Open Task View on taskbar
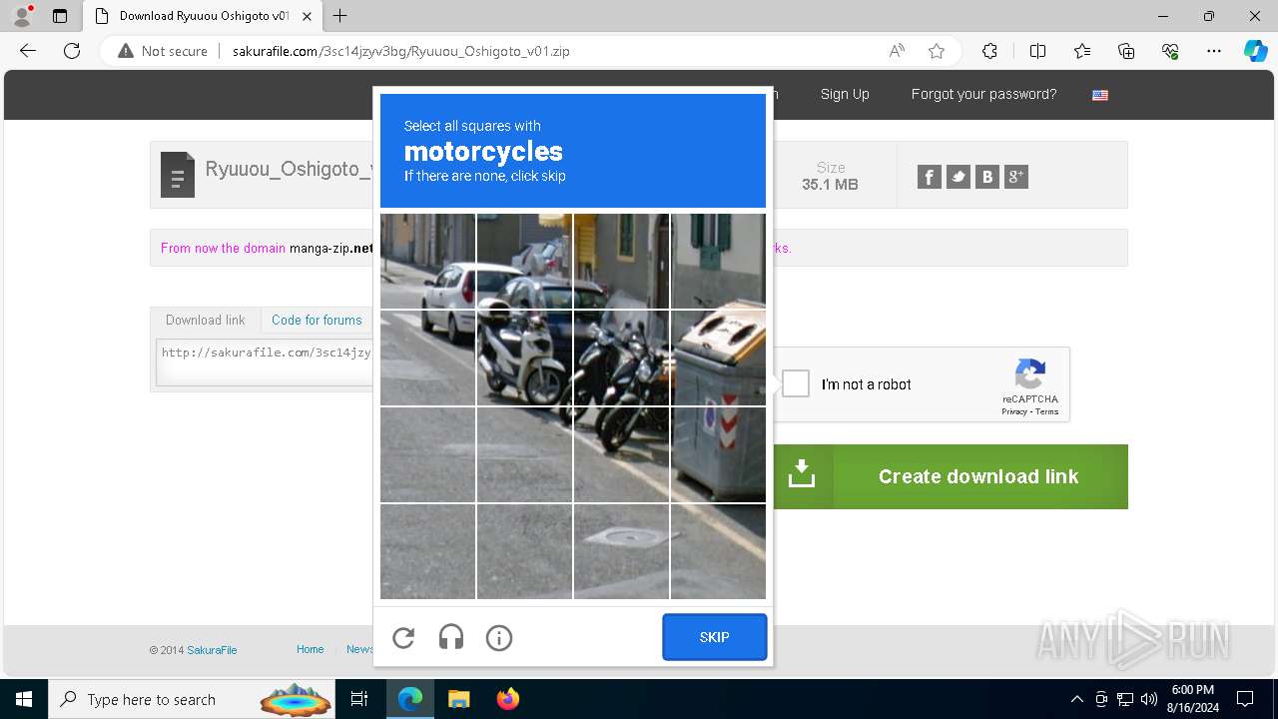Screen dimensions: 1278x719 point(360,699)
